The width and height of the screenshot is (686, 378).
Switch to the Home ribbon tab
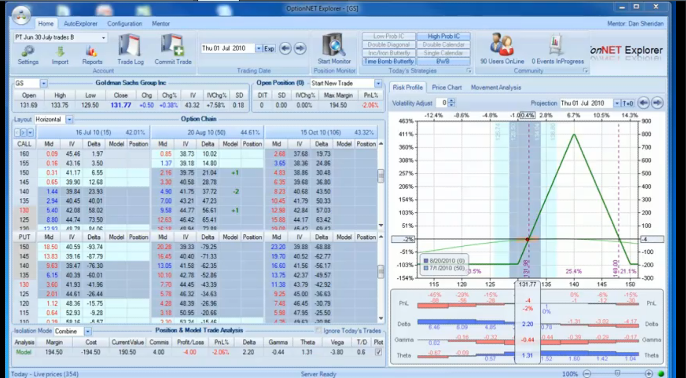tap(45, 24)
